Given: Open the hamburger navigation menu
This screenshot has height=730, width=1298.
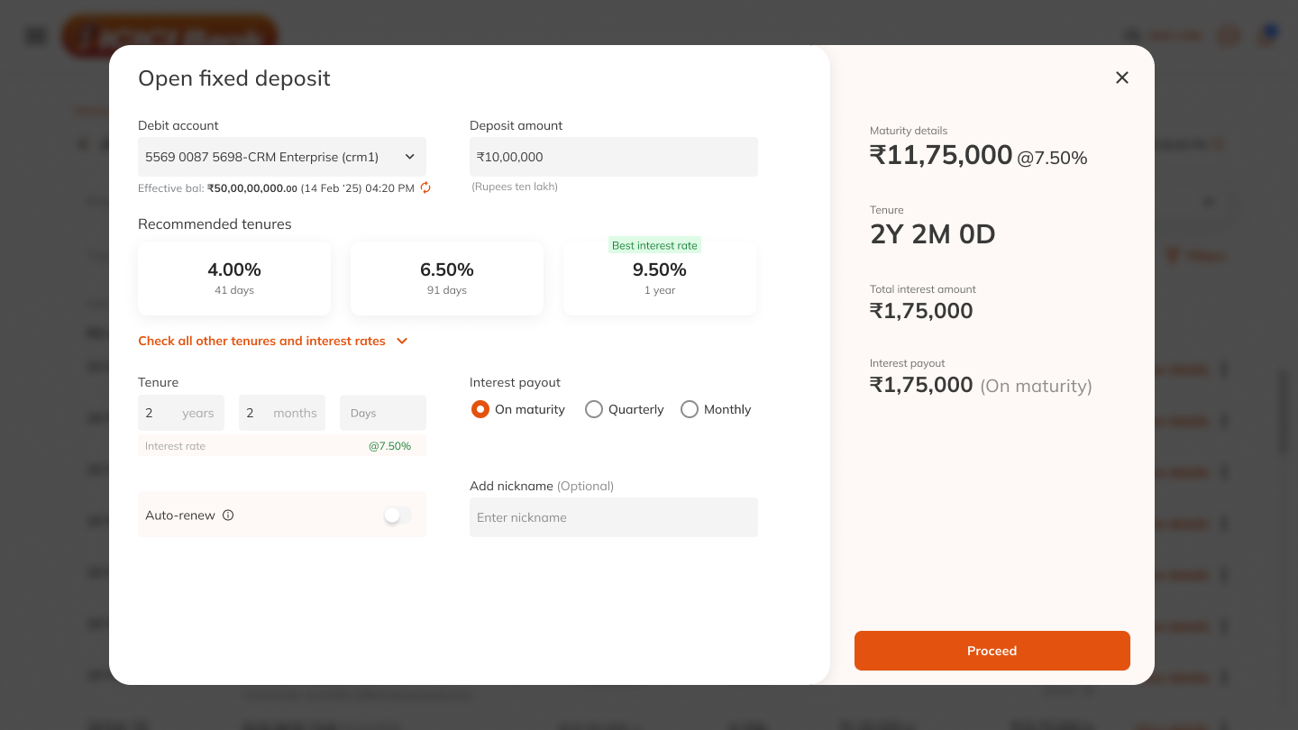Looking at the screenshot, I should [x=34, y=36].
